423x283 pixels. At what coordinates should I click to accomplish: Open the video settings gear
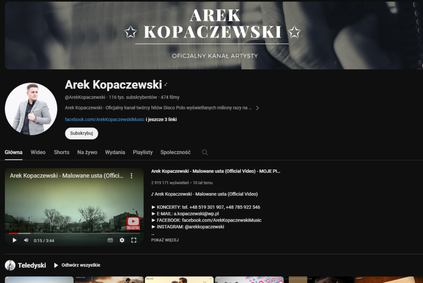[122, 240]
